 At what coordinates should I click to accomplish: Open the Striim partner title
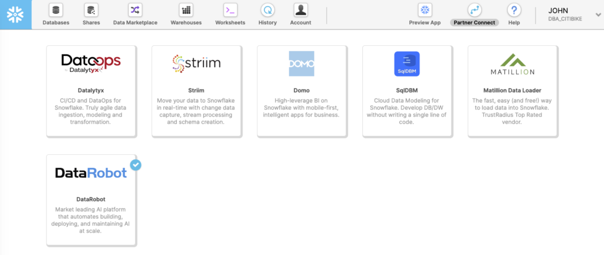[x=196, y=90]
